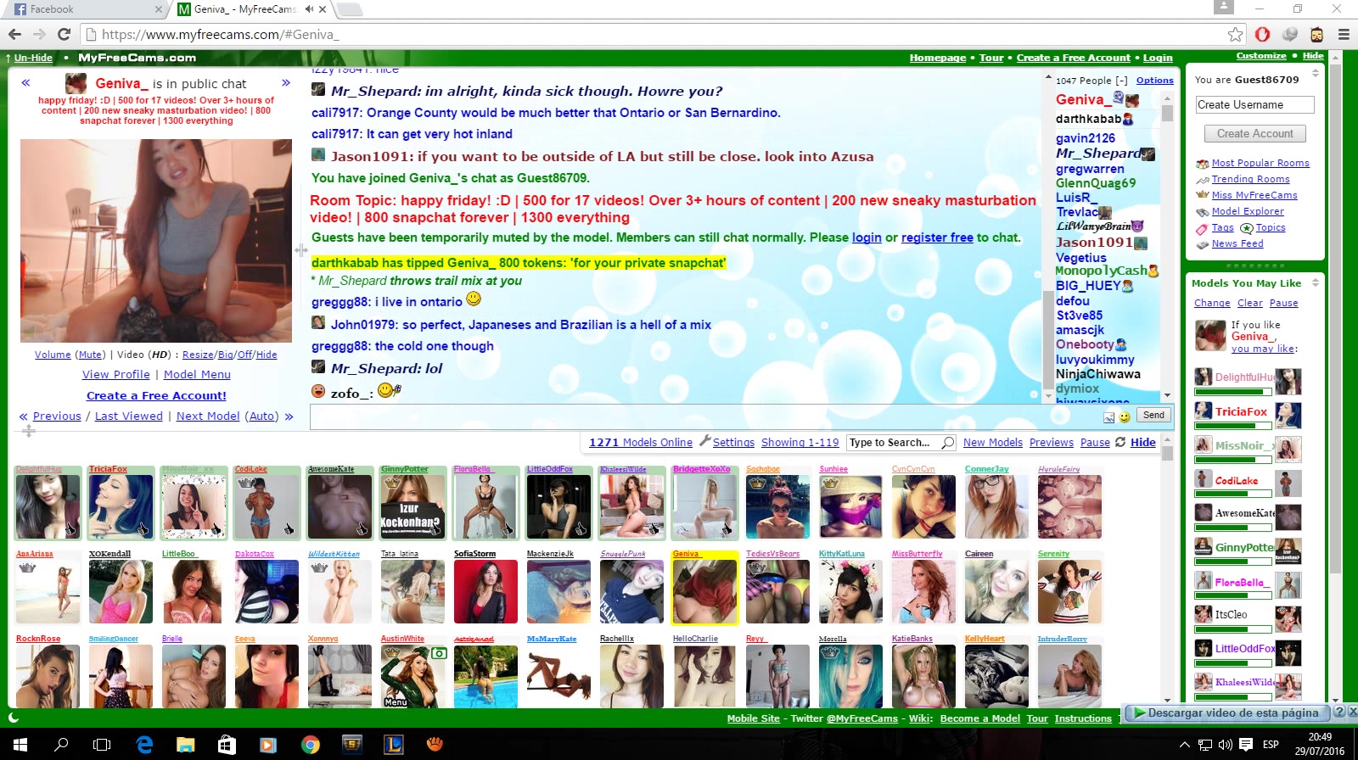Open the Tour link in top bar
Screen dimensions: 1358x760
click(991, 58)
